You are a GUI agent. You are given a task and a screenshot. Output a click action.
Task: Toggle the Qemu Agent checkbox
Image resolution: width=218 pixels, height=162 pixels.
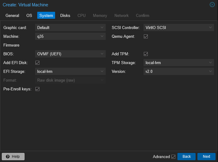146,36
